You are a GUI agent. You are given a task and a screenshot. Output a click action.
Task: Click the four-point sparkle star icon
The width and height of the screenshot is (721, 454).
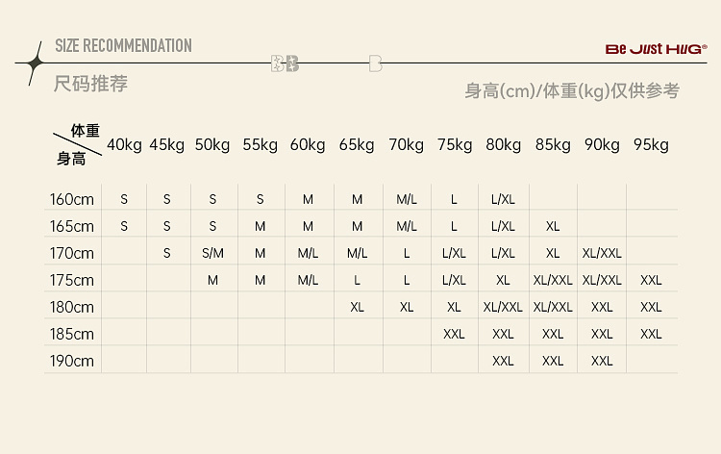(35, 62)
